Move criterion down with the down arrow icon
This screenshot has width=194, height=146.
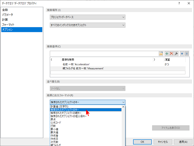[x=187, y=53]
